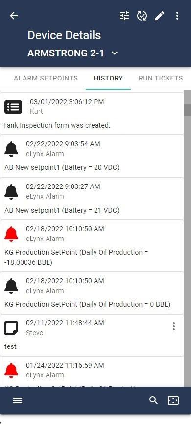Open the Run Tickets tab
The width and height of the screenshot is (191, 426).
point(161,78)
